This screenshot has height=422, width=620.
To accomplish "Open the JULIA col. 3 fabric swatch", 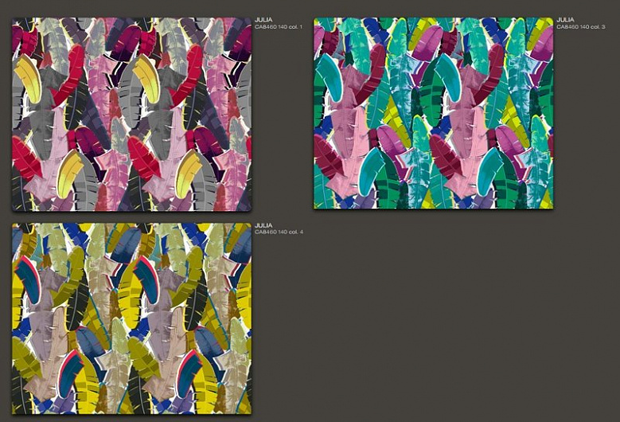I will coord(434,113).
